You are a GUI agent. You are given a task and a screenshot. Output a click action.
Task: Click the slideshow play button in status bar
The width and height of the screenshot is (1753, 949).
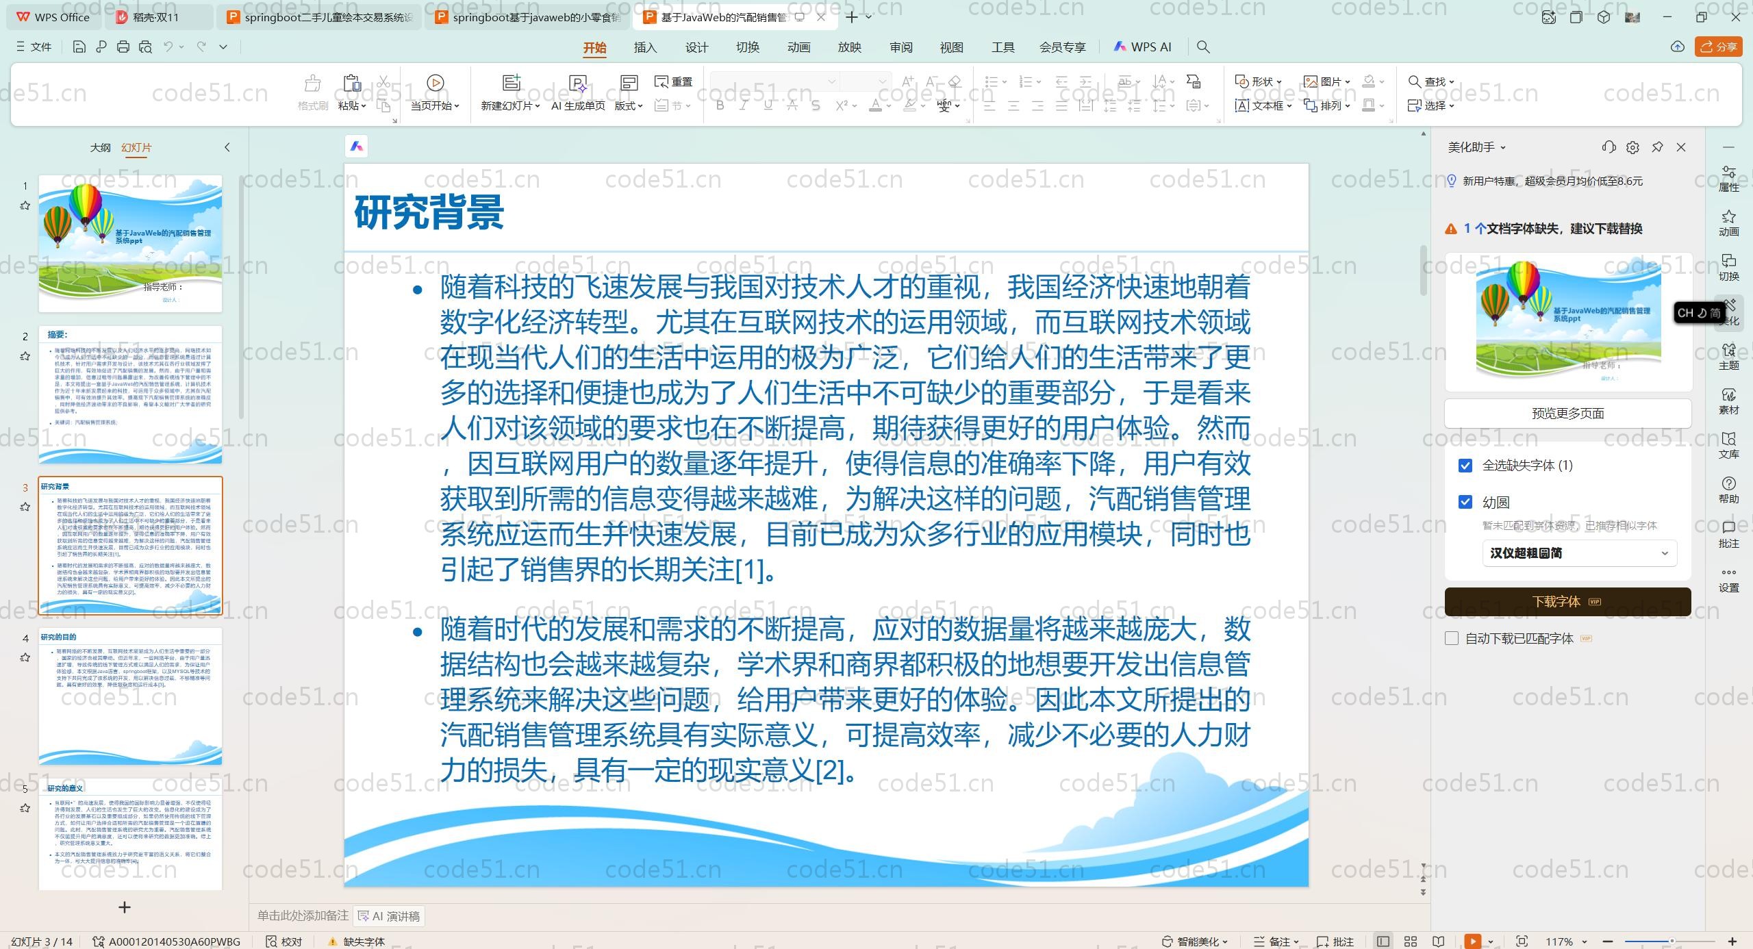pos(1472,941)
